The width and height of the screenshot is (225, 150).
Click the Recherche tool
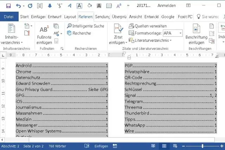[x=79, y=33]
